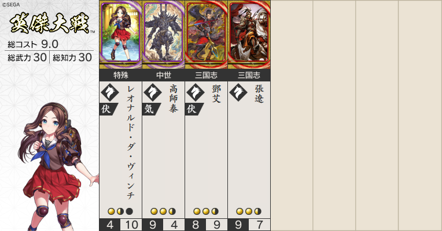Click the cost orbs under Leonardo's name
442x231 pixels.
tap(120, 211)
